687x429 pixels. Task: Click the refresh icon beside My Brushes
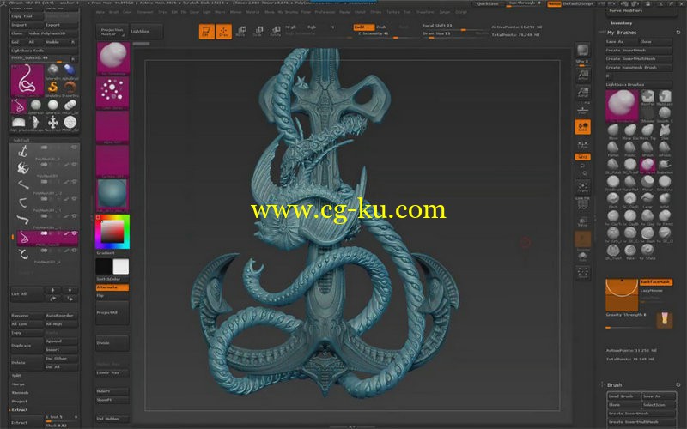tap(678, 33)
